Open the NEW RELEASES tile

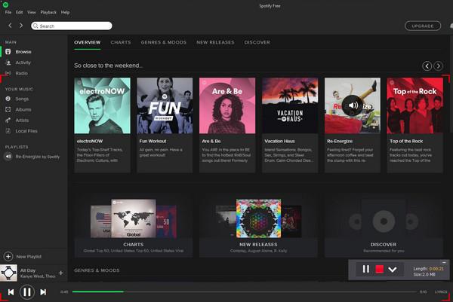click(258, 226)
